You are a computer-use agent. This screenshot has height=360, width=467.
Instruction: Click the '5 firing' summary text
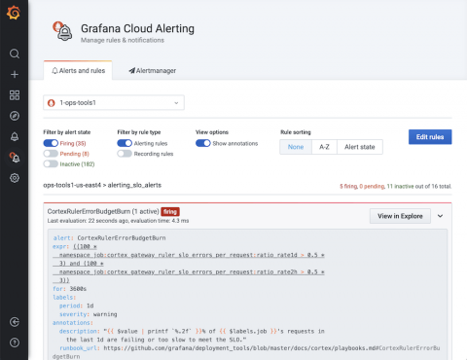[348, 187]
